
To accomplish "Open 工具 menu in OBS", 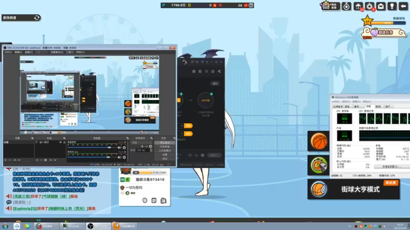I will [x=70, y=52].
